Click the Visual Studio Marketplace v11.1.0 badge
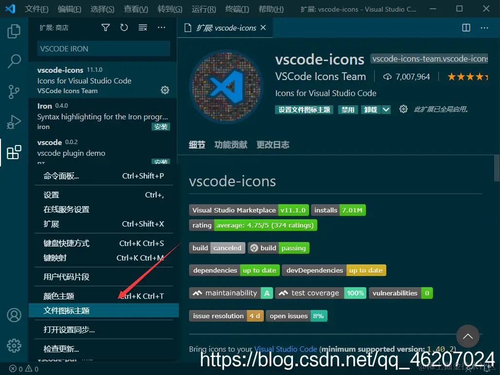Screen dimensions: 500x375 tap(249, 210)
